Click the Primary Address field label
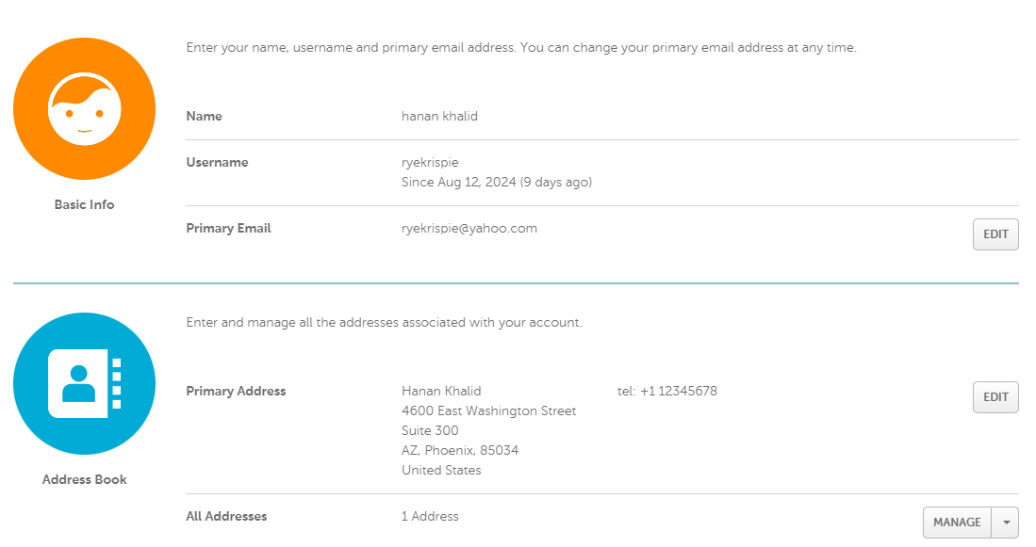Image resolution: width=1036 pixels, height=547 pixels. (236, 391)
